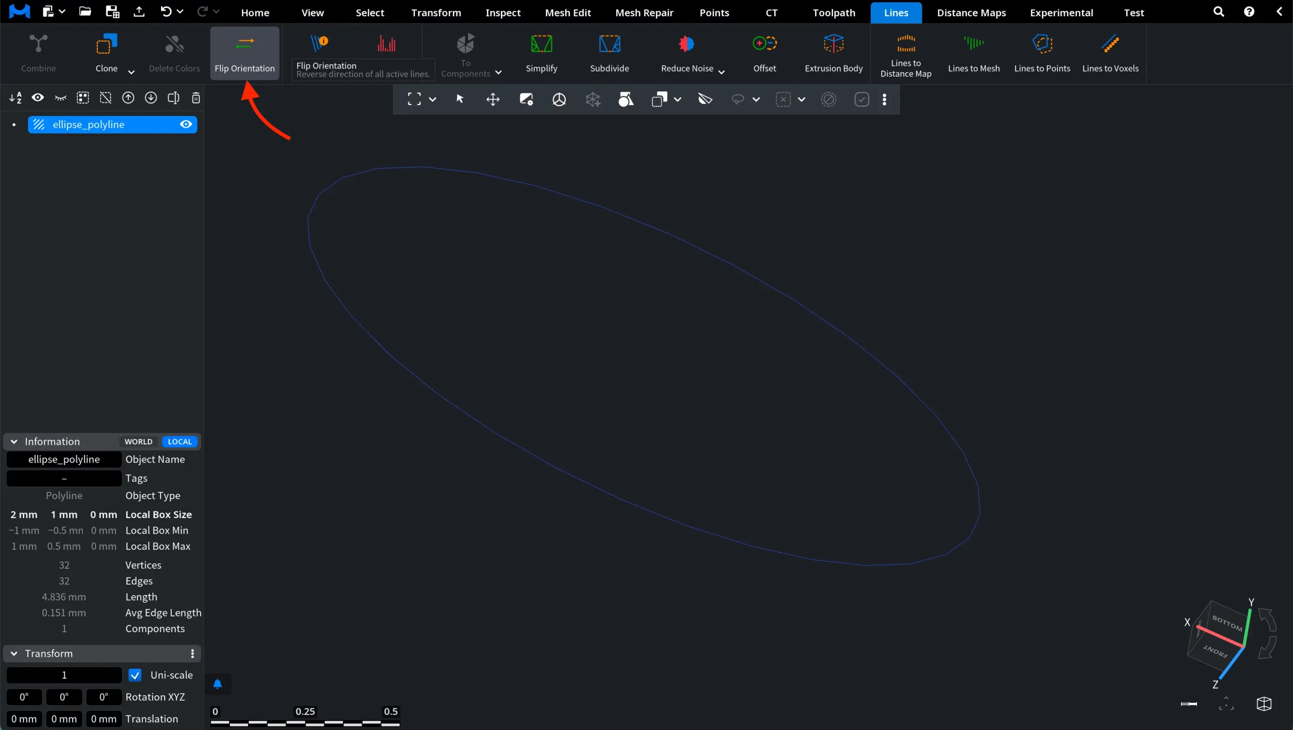
Task: Click the fit-to-view bracket icon
Action: 414,99
